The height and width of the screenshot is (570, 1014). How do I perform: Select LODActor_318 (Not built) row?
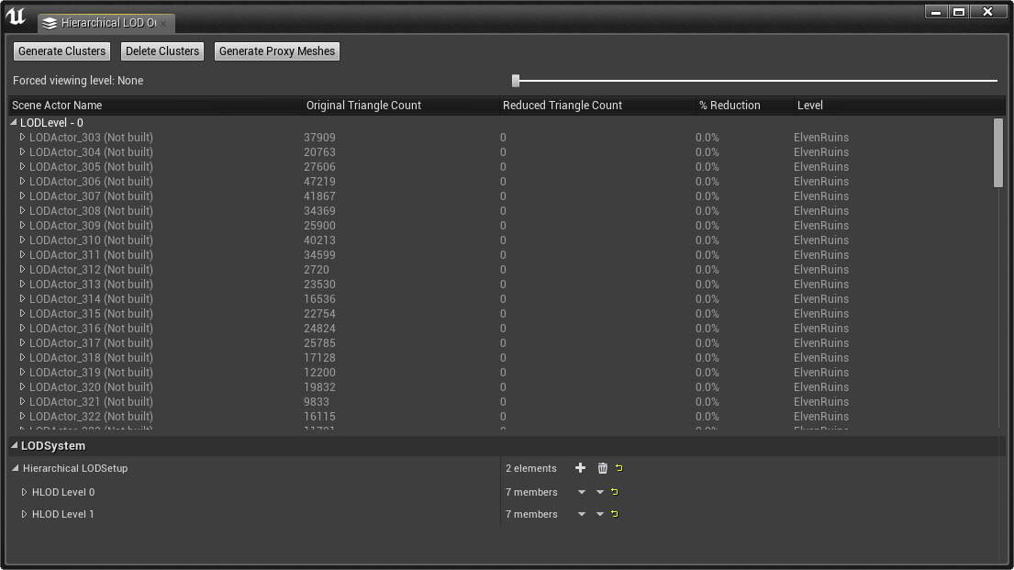500,357
